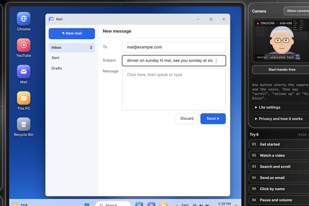Open the Mail desktop icon
Image resolution: width=309 pixels, height=206 pixels.
coord(24,74)
